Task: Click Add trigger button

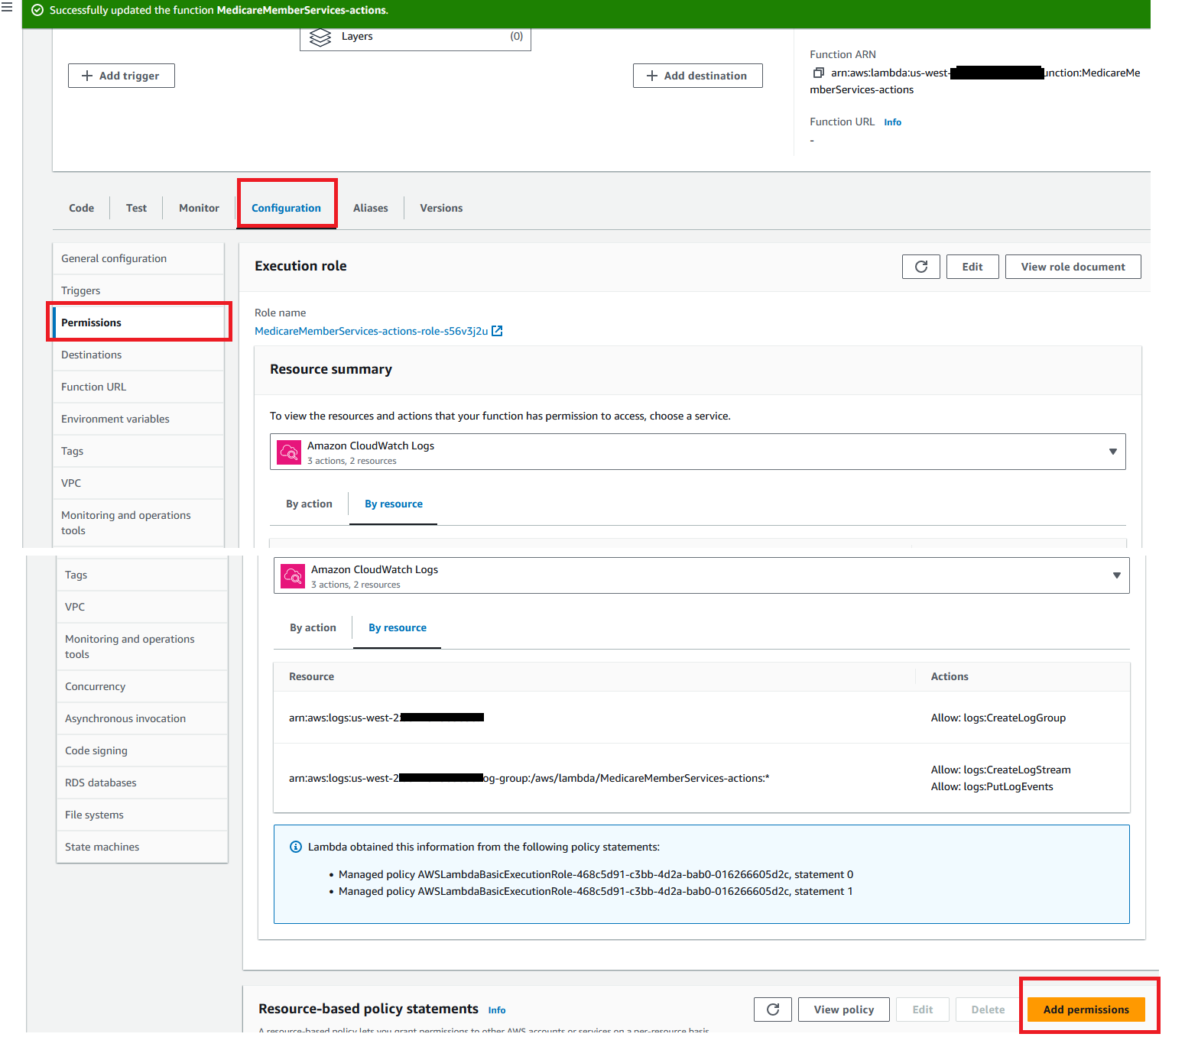Action: coord(122,76)
